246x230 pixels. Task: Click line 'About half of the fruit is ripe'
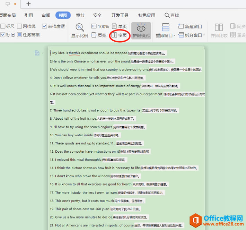(93, 119)
